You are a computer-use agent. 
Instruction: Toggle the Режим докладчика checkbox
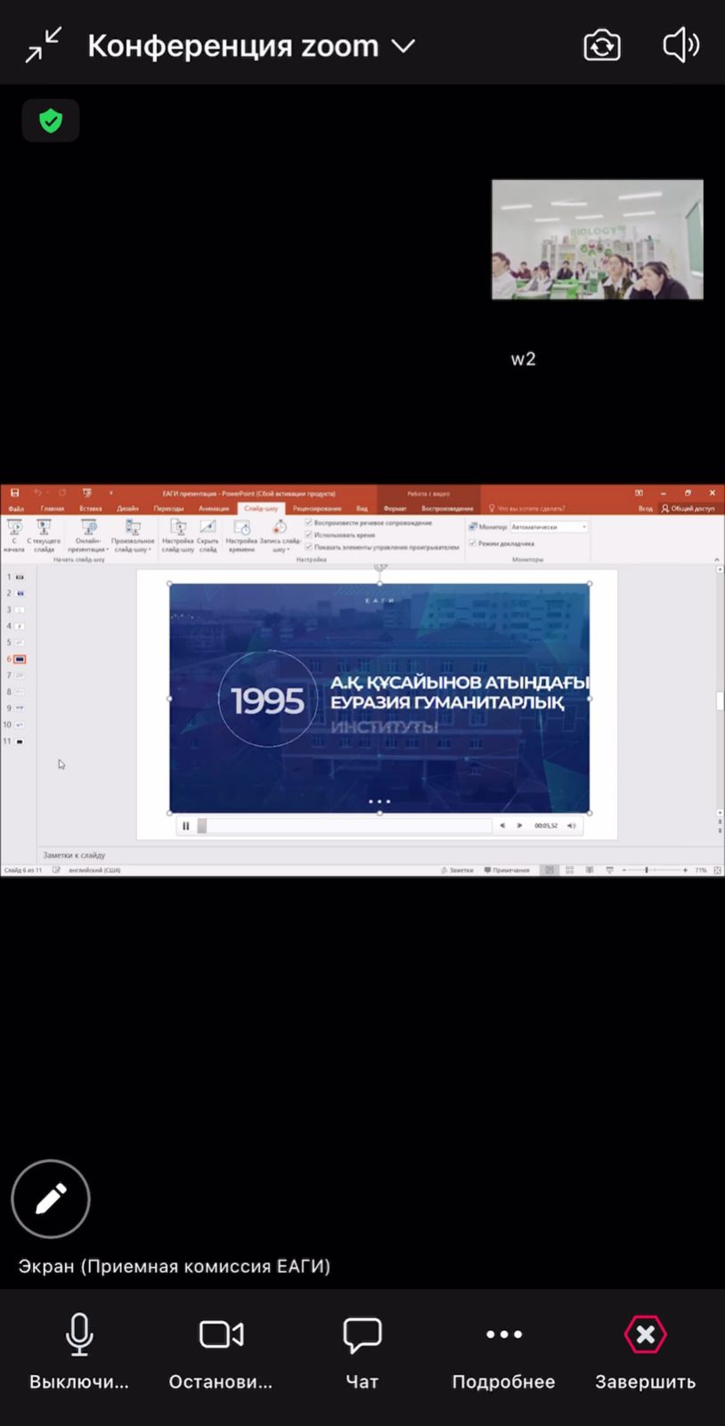pyautogui.click(x=473, y=543)
